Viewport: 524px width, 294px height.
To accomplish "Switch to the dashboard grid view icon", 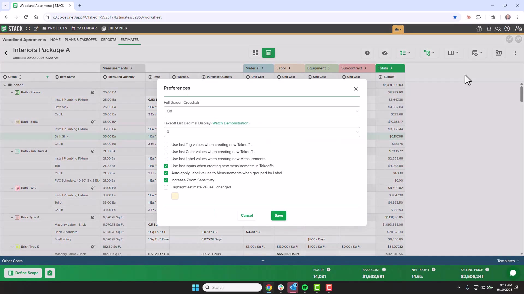I will pyautogui.click(x=255, y=53).
